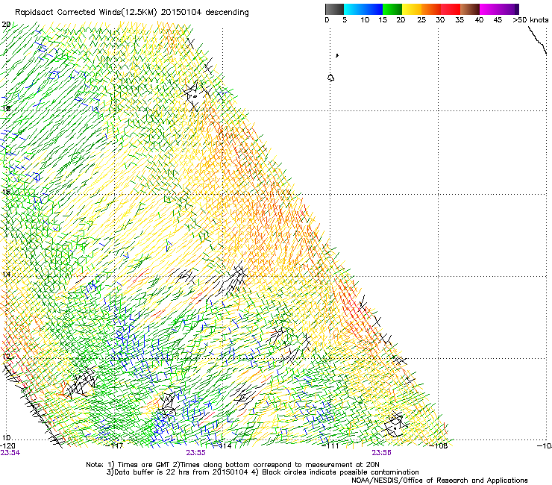Click the 10 label under the color scale
The width and height of the screenshot is (552, 485).
(365, 20)
